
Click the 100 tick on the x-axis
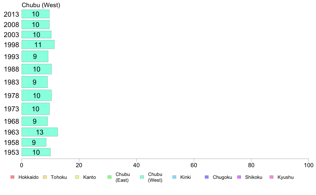pos(309,165)
